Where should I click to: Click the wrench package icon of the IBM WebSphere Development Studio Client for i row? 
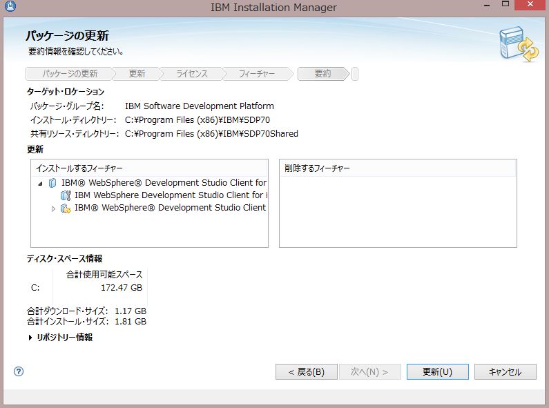tap(66, 195)
